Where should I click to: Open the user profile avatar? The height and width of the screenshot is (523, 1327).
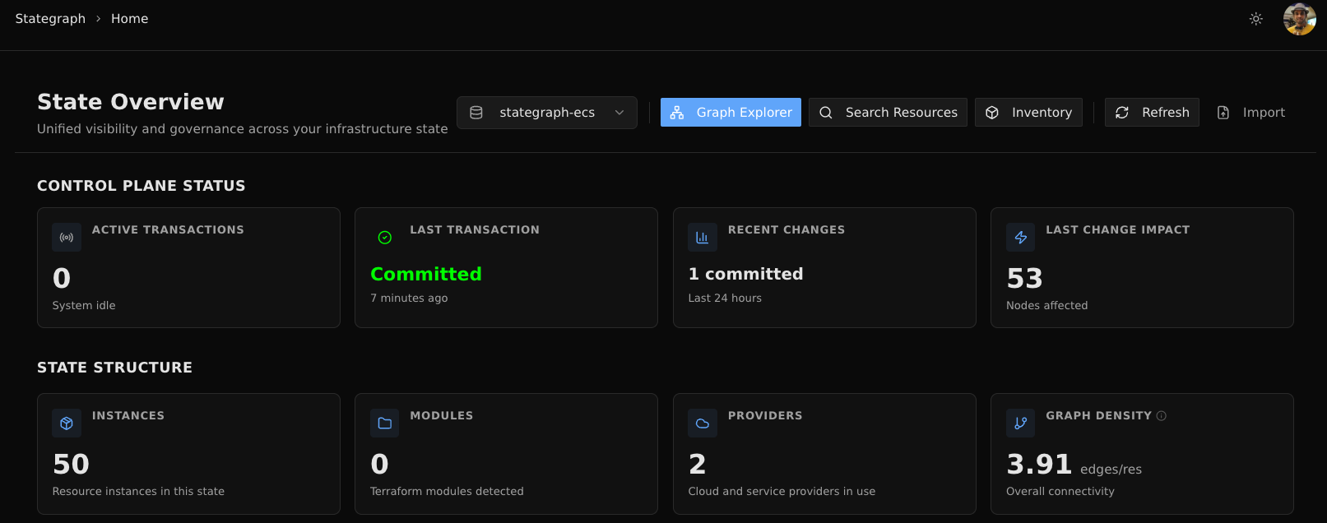1299,19
